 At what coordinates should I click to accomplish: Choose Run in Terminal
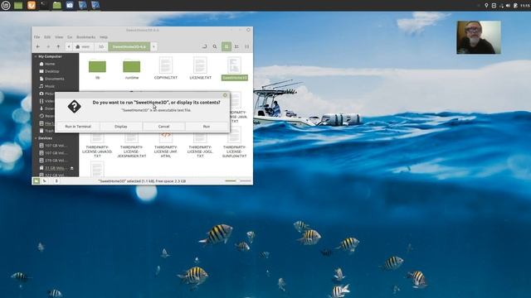pyautogui.click(x=78, y=127)
